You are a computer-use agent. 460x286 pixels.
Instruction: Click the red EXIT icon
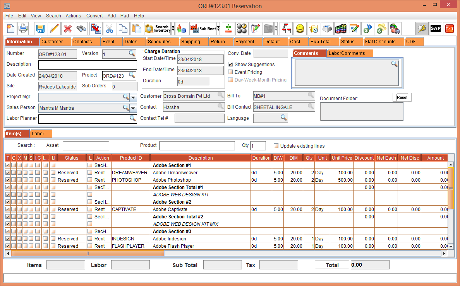[x=449, y=29]
